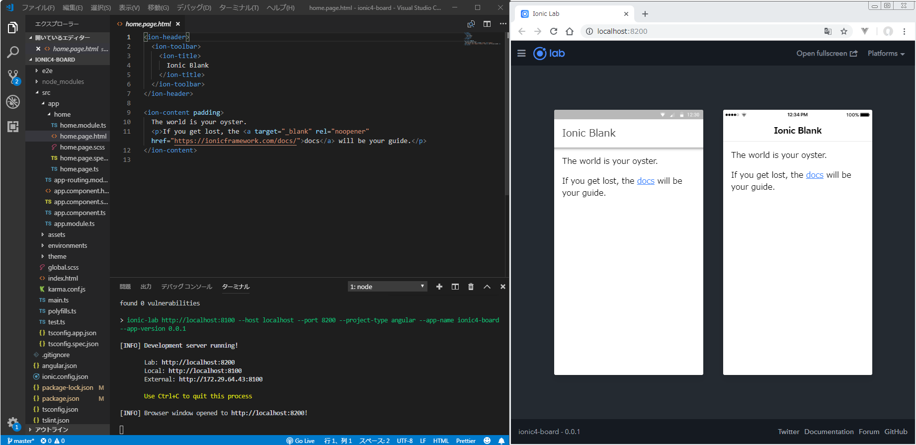Open Ionic Lab hamburger menu

coord(521,53)
